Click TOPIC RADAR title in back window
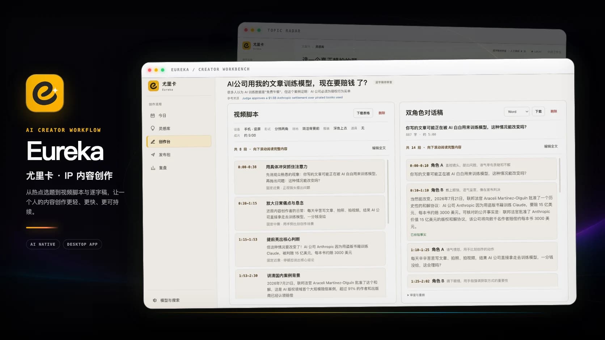The image size is (605, 340). coord(284,31)
